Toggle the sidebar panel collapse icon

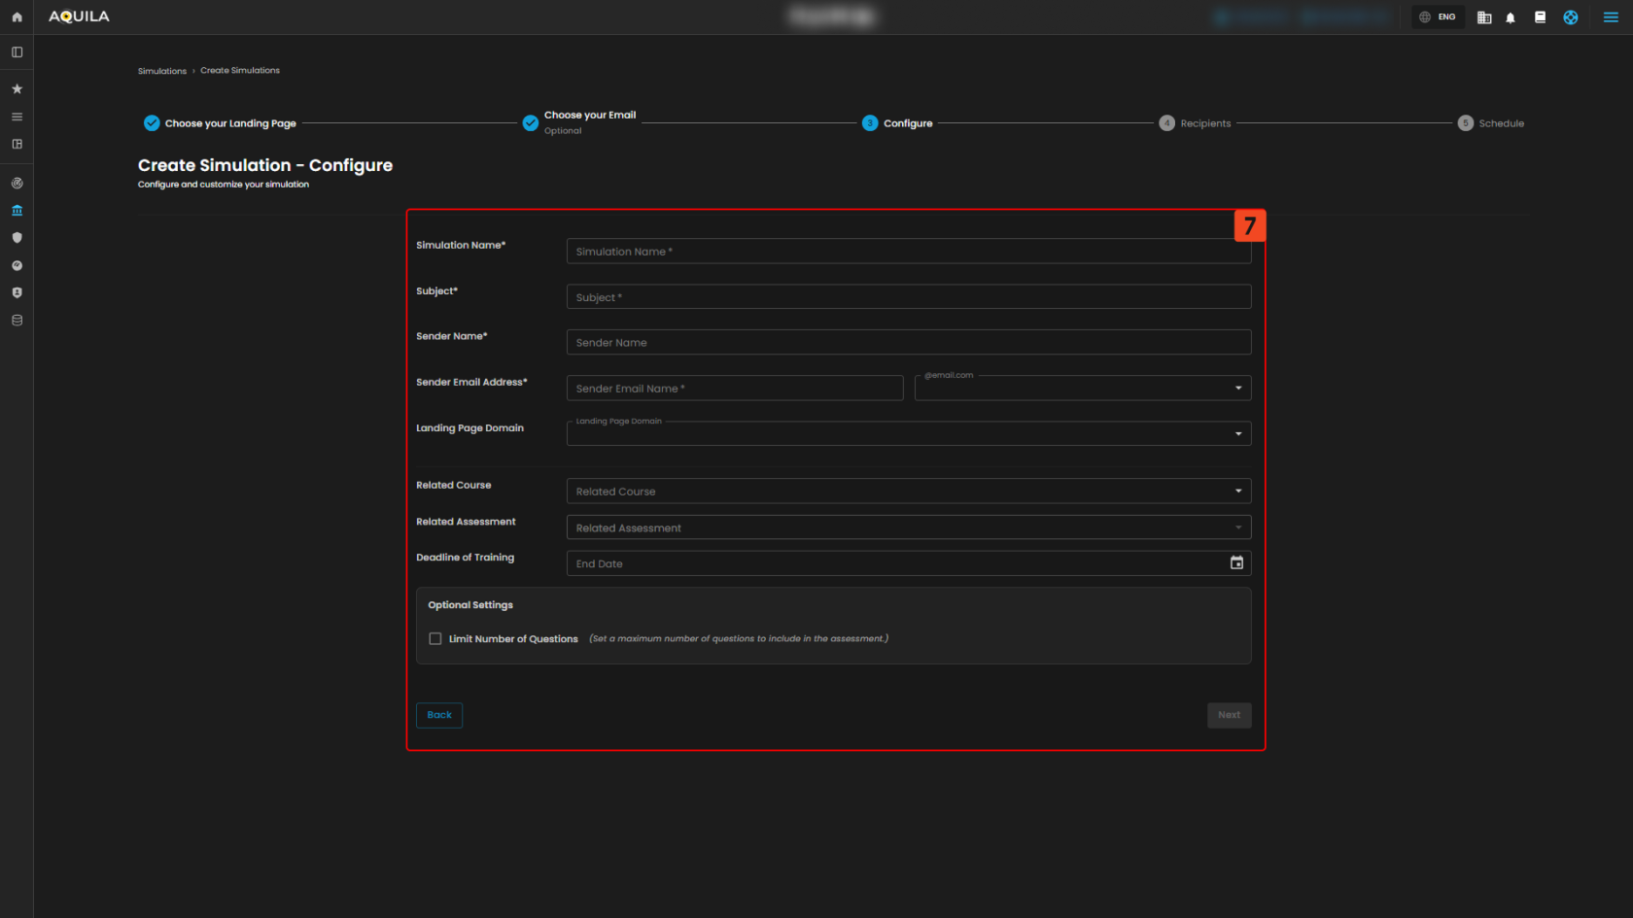17,52
